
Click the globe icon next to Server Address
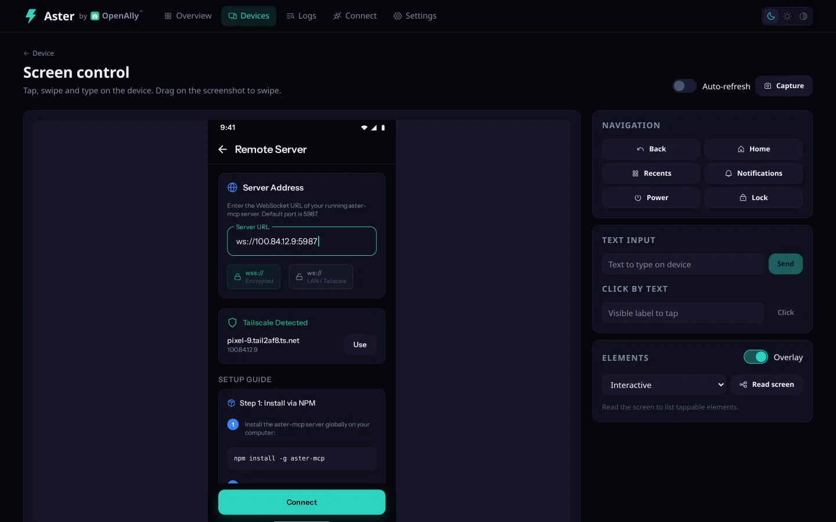click(232, 187)
